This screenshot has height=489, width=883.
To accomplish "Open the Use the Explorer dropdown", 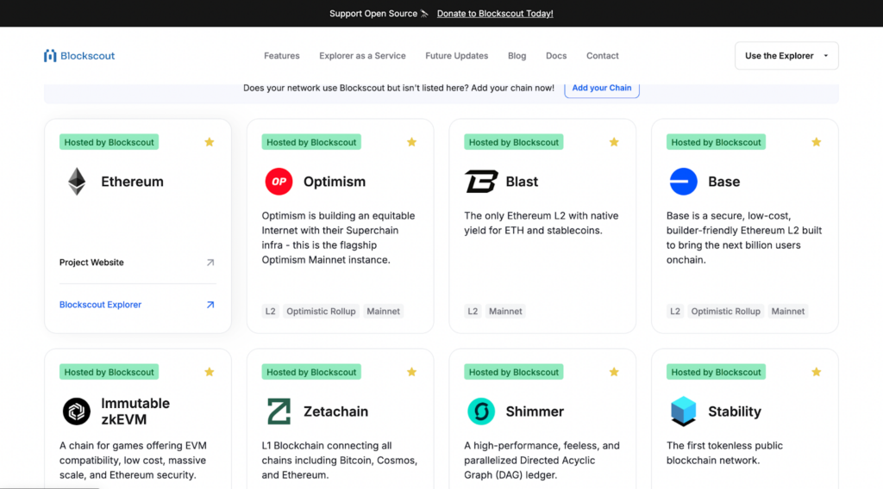I will click(x=786, y=56).
